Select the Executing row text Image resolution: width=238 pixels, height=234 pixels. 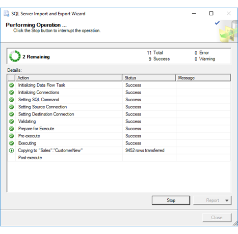tap(27, 143)
